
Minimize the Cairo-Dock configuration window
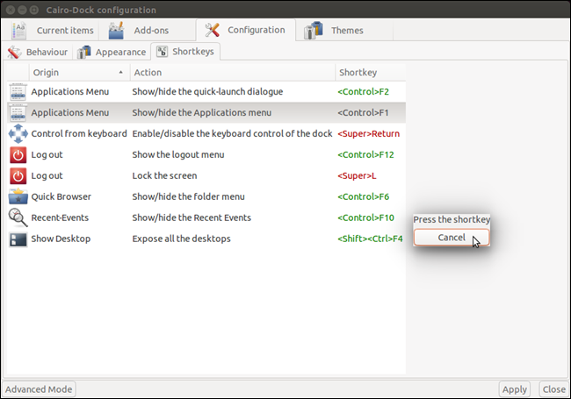(22, 10)
